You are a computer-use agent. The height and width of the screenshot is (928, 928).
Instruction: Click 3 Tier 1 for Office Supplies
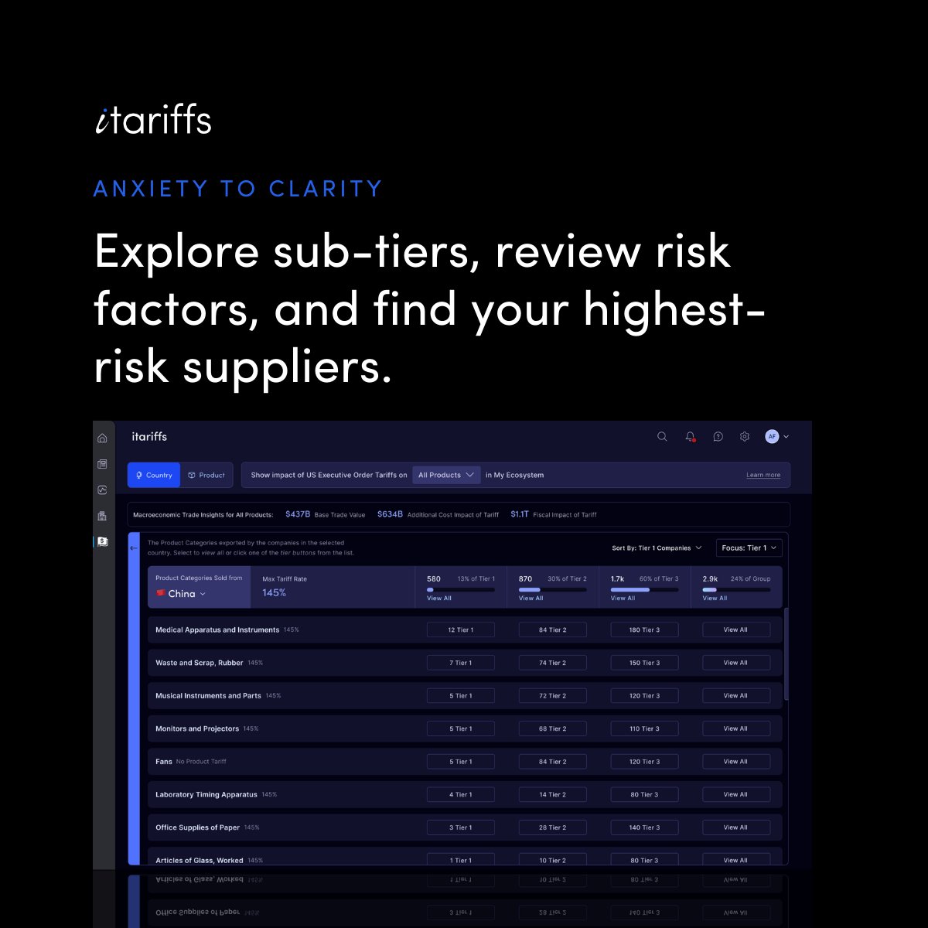(x=461, y=827)
